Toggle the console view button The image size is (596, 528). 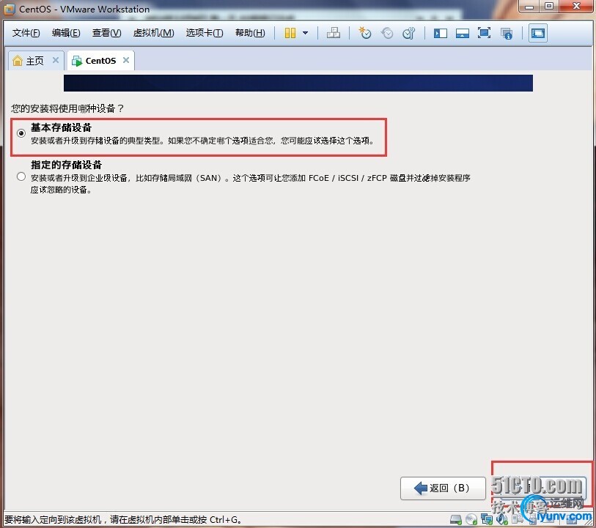538,33
